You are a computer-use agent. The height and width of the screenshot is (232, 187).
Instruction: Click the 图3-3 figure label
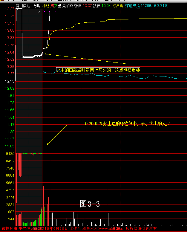tap(89, 204)
